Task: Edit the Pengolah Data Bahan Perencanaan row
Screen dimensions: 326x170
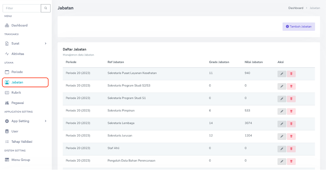Action: [281, 161]
